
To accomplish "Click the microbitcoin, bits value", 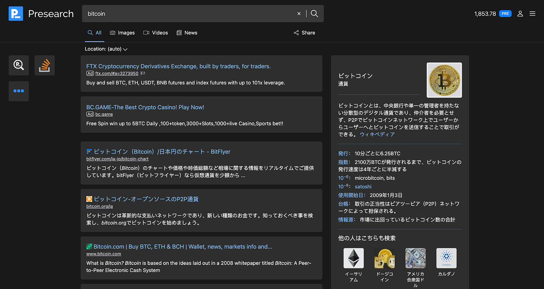I will coord(375,178).
